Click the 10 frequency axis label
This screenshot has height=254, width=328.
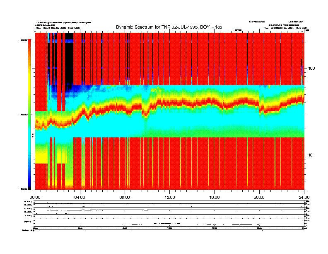311,155
